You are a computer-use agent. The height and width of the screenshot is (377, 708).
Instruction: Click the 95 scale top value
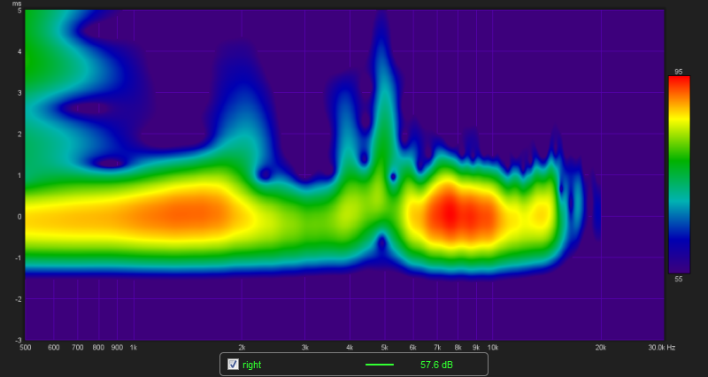(679, 72)
